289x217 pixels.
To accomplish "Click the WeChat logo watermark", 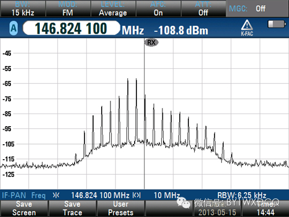I will click(183, 203).
